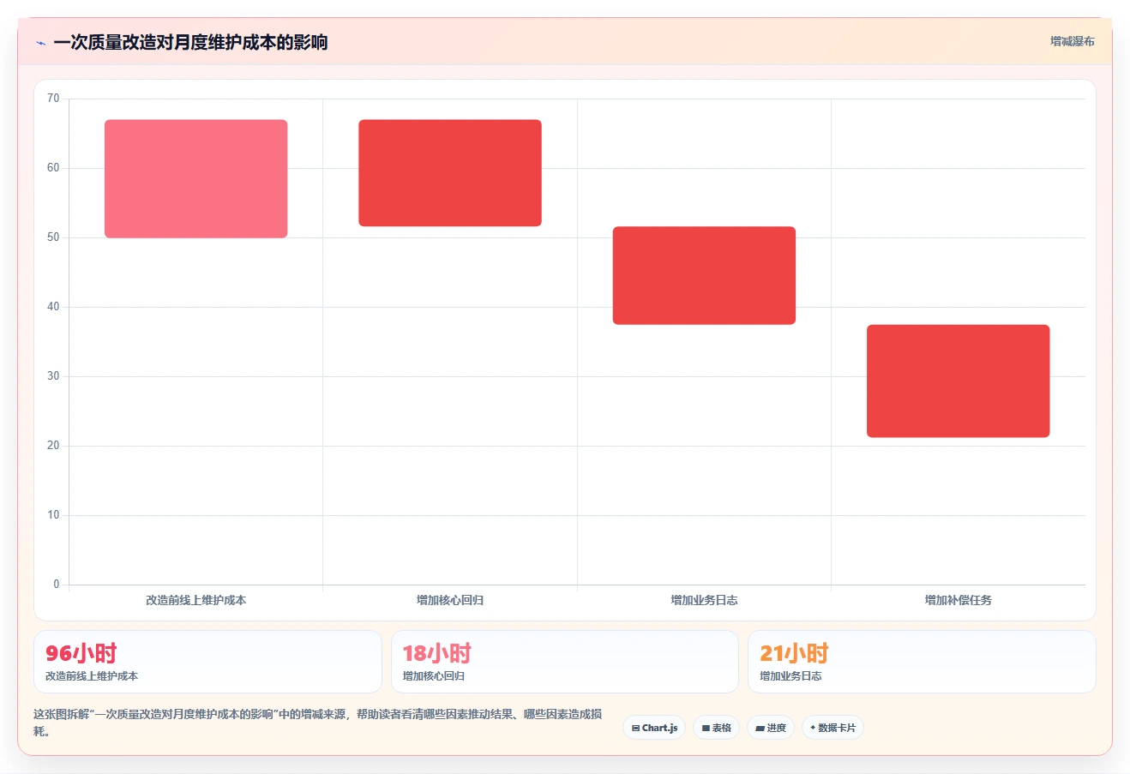Click the y-axis value 10
1130x774 pixels.
click(53, 515)
